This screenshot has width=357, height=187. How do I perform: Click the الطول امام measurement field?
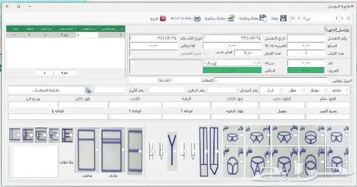tap(328, 105)
